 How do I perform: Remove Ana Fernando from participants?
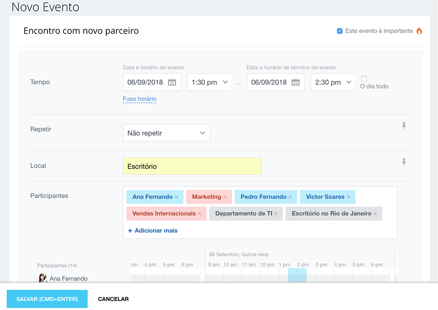point(177,197)
